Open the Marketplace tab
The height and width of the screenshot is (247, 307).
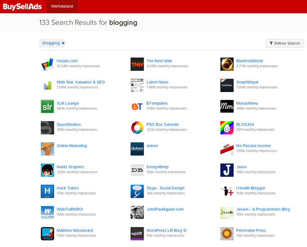coord(62,6)
